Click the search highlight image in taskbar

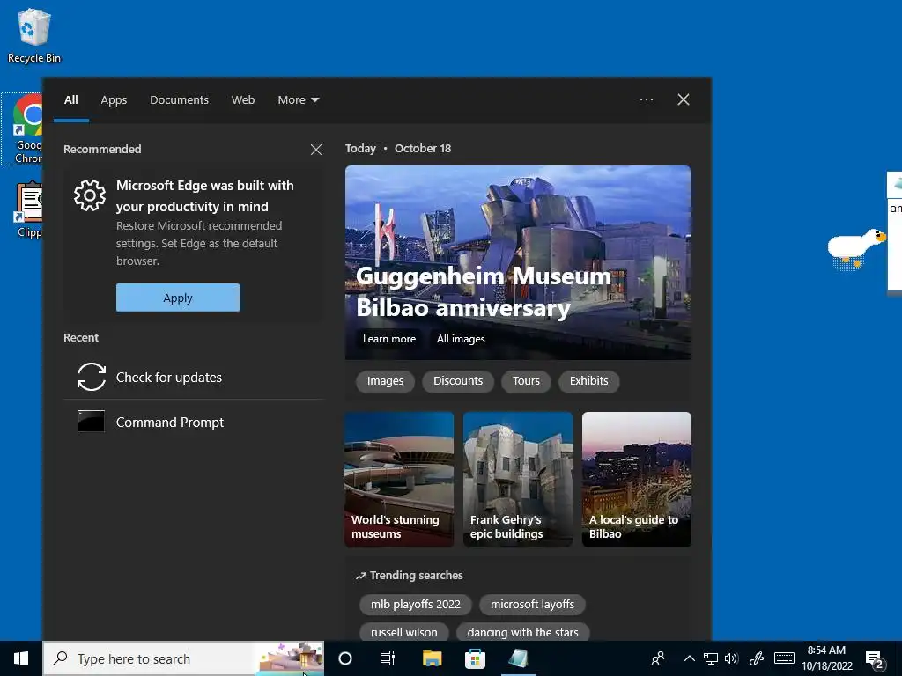point(291,658)
